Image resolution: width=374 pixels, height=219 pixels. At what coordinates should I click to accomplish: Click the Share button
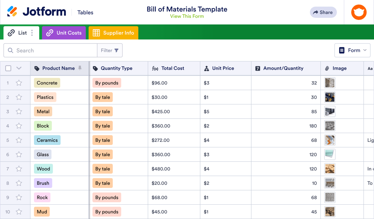(x=323, y=12)
